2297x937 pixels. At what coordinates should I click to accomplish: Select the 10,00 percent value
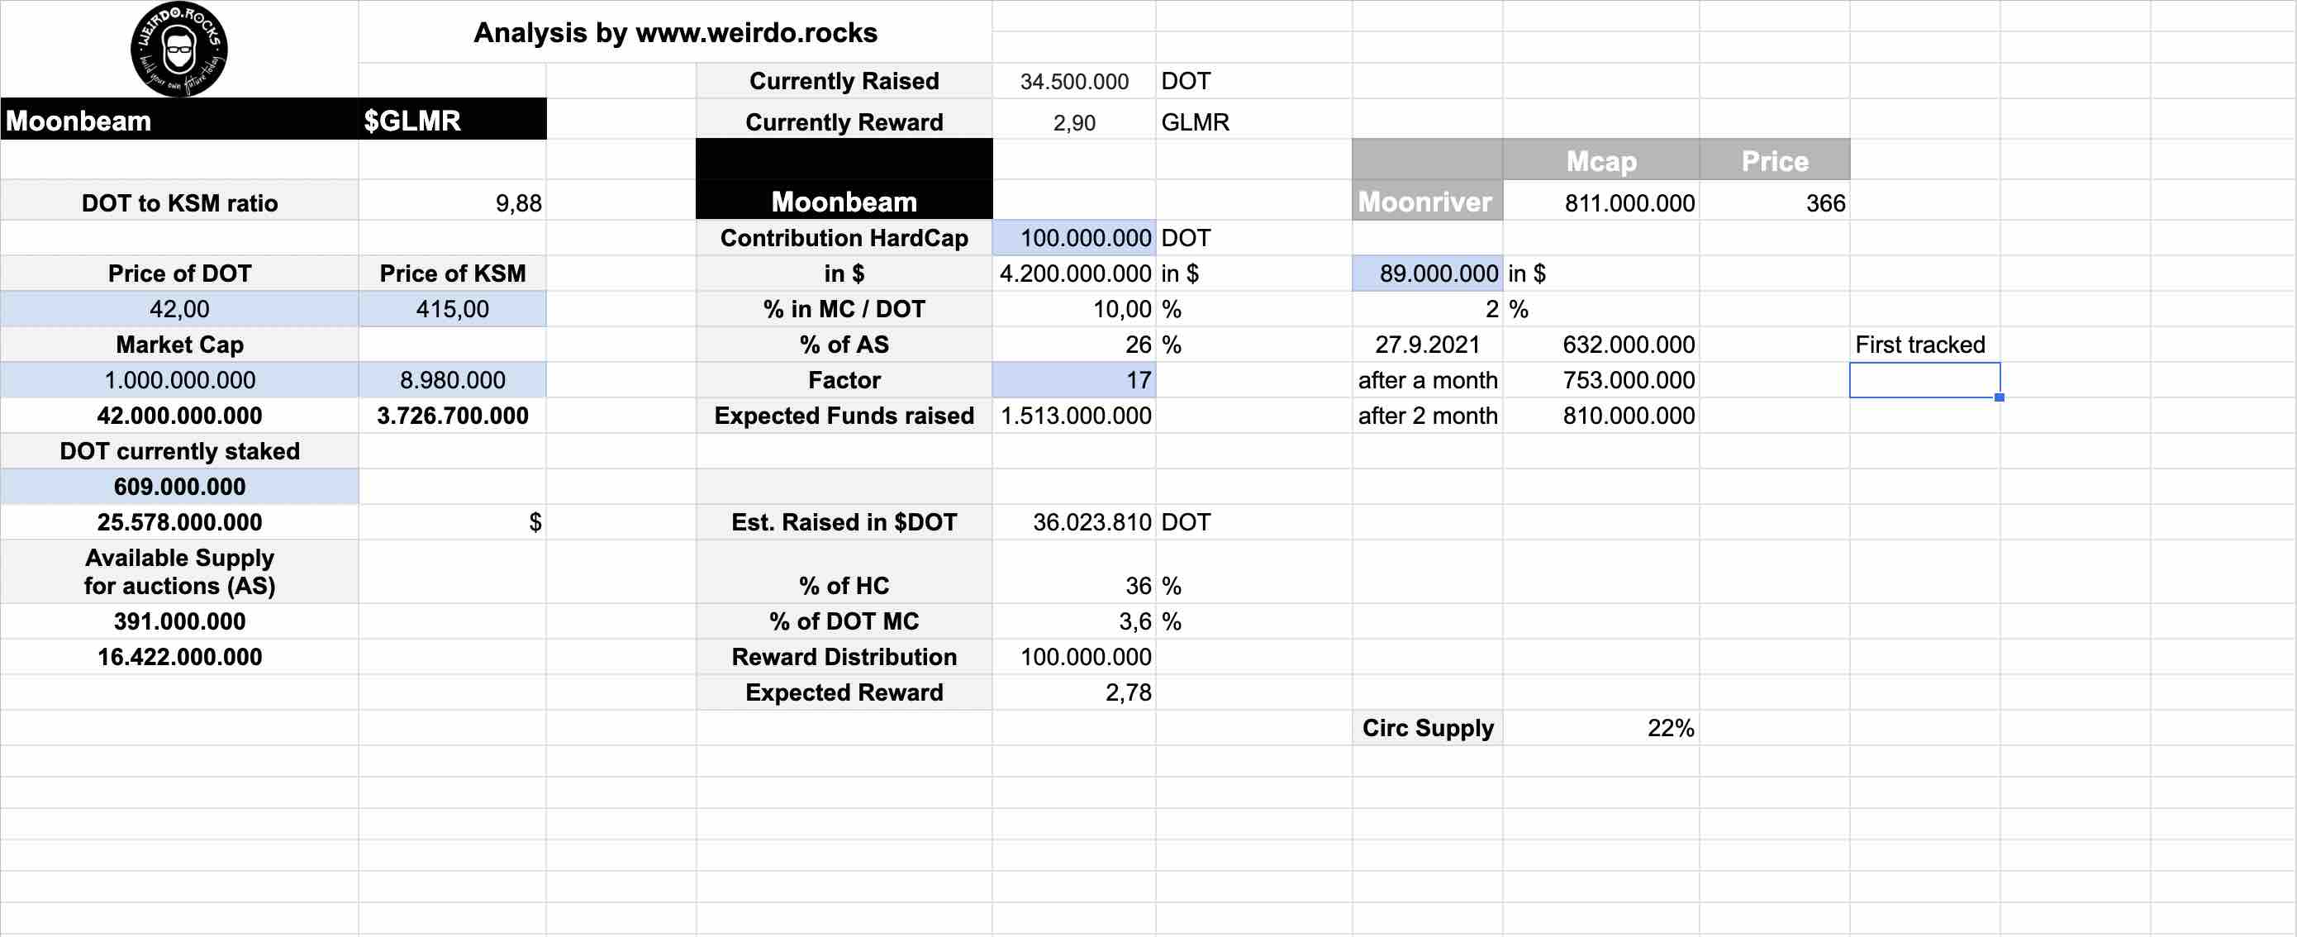[x=1073, y=308]
